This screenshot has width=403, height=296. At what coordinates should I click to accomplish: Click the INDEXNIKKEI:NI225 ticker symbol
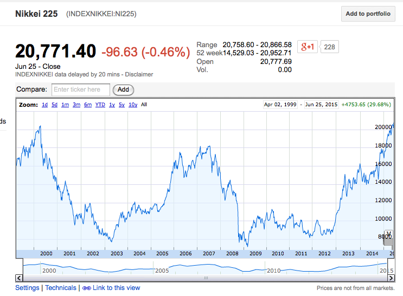(101, 14)
